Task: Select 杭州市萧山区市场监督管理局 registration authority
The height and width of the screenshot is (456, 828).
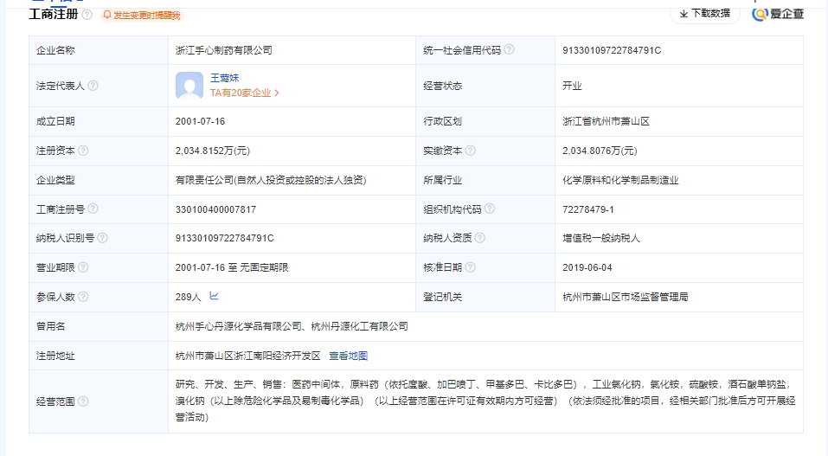Action: [626, 297]
